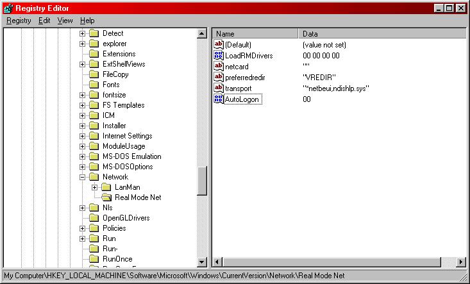Click the Fonts folder icon
Viewport: 470px width, 284px height.
click(94, 85)
